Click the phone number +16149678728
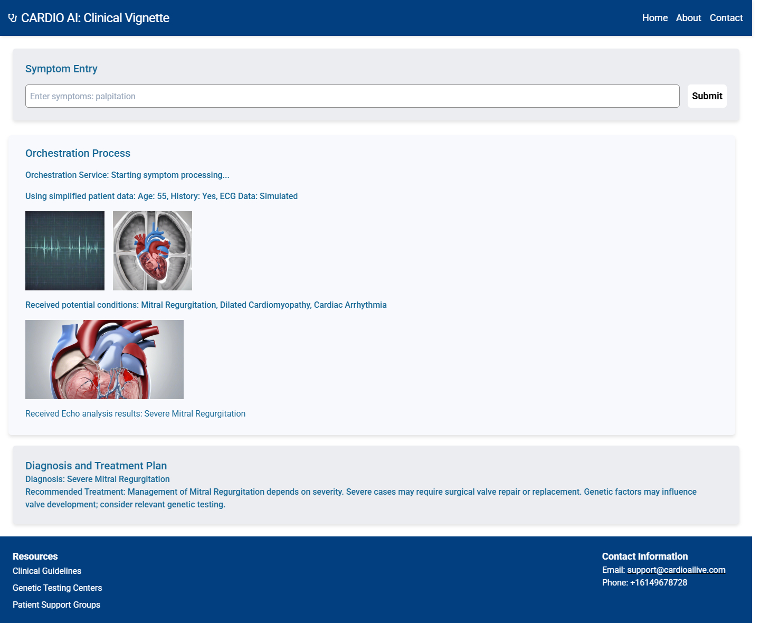Viewport: 760px width, 623px height. tap(658, 582)
